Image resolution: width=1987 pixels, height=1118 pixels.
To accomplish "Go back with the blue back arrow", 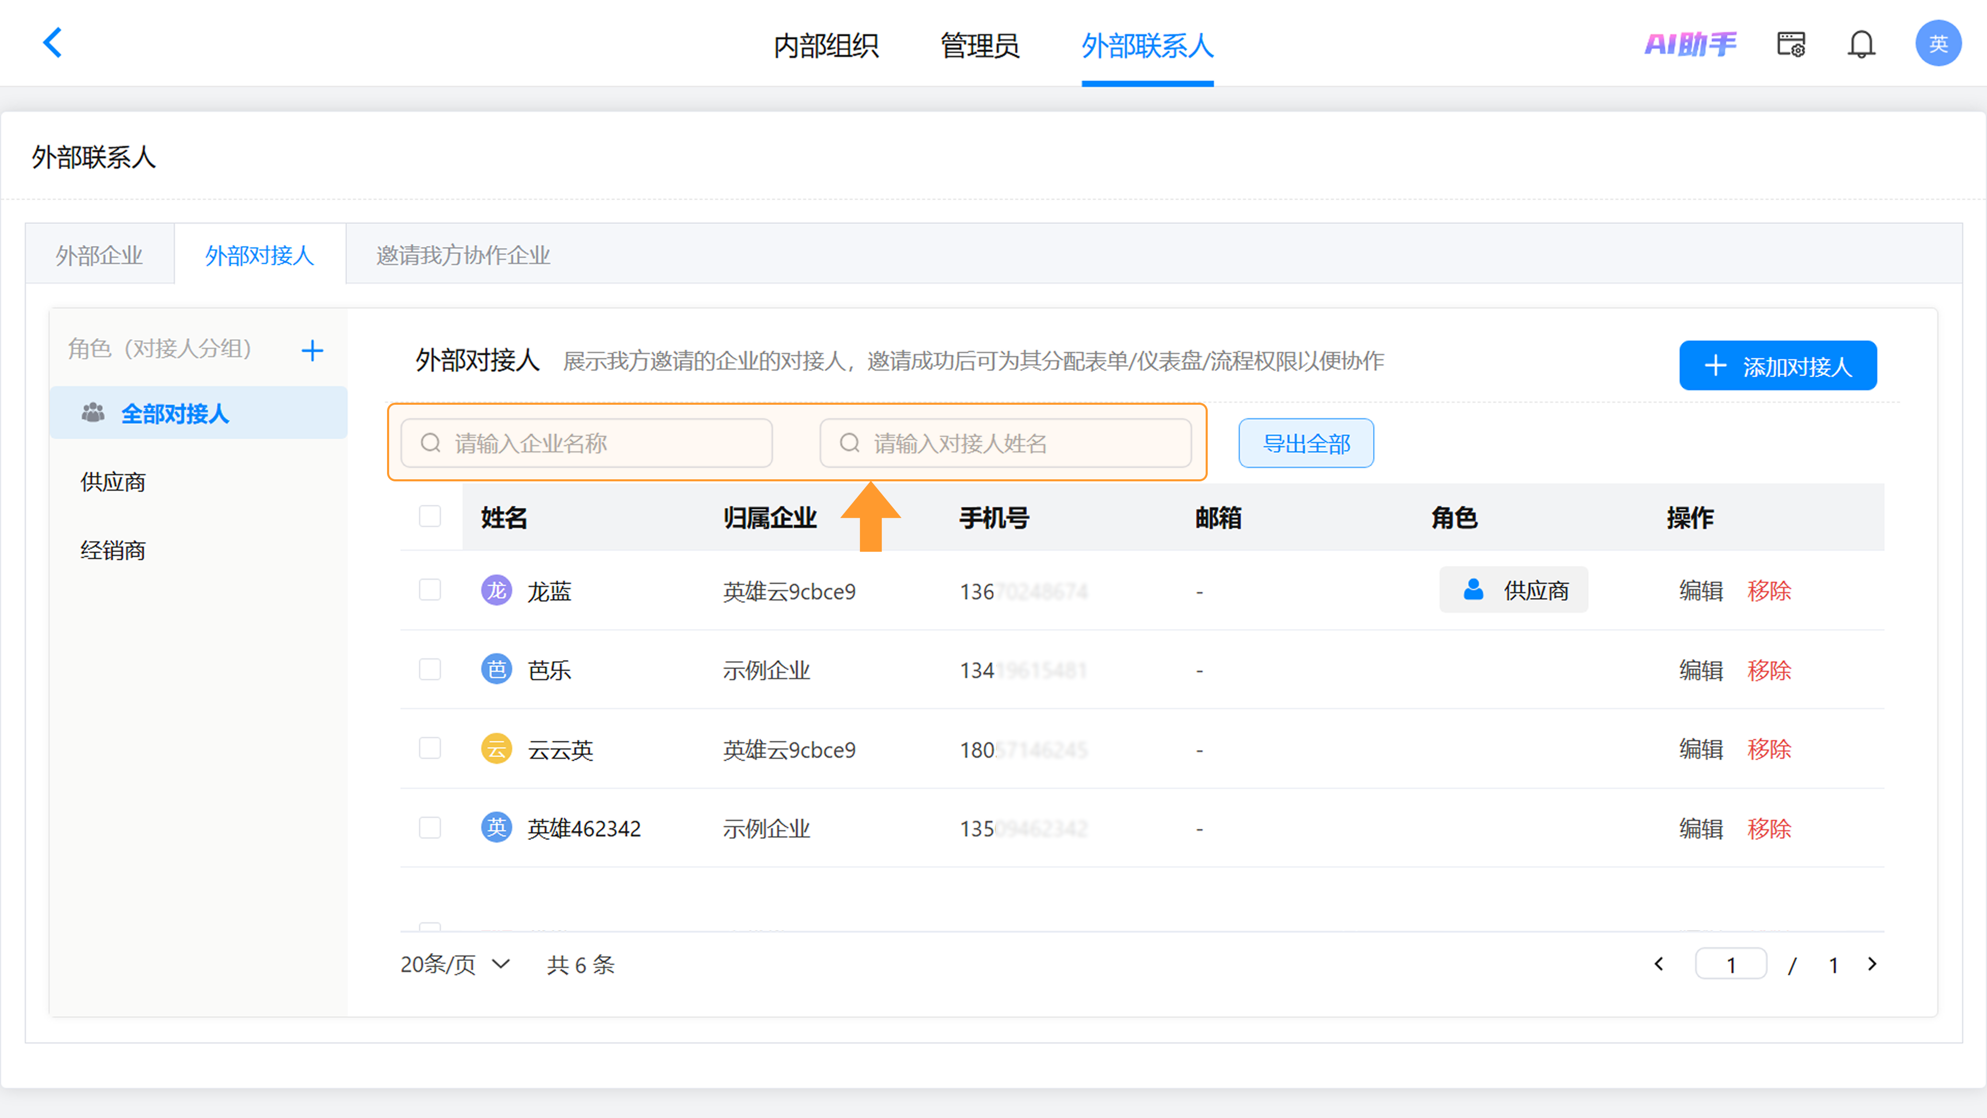I will tap(52, 42).
